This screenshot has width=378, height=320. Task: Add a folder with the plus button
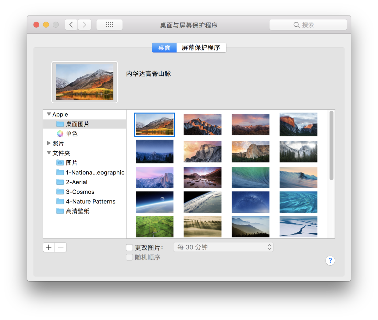tap(49, 247)
